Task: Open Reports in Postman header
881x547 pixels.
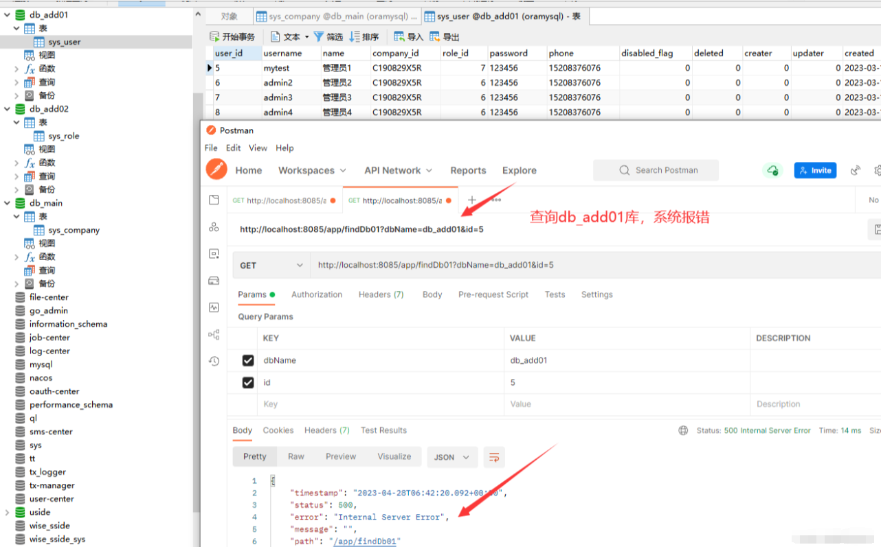Action: pos(468,170)
